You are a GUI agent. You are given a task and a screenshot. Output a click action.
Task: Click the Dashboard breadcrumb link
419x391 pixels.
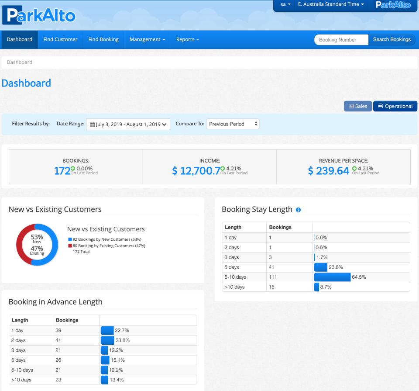[20, 62]
